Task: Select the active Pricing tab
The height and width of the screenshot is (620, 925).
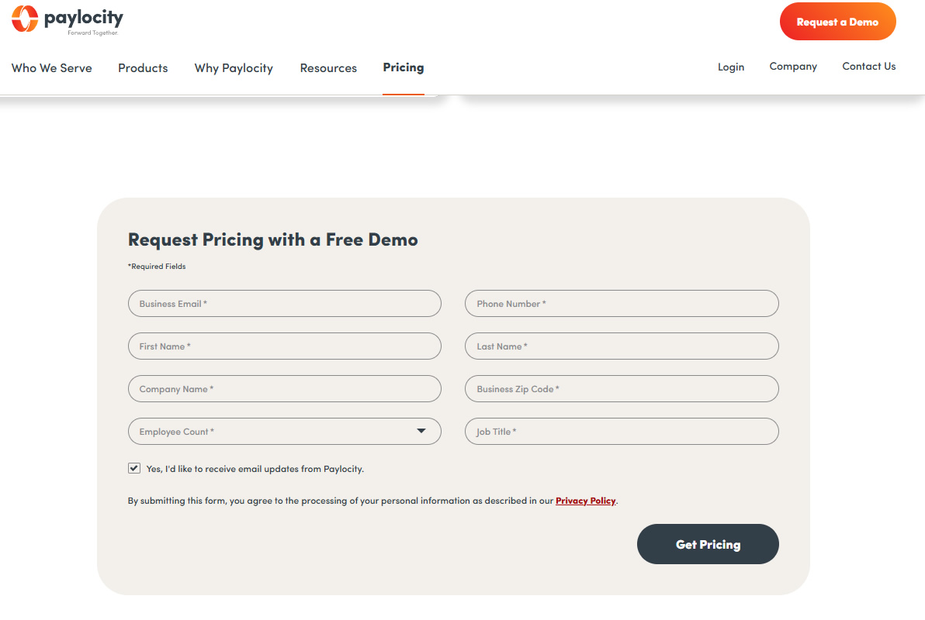Action: (403, 68)
